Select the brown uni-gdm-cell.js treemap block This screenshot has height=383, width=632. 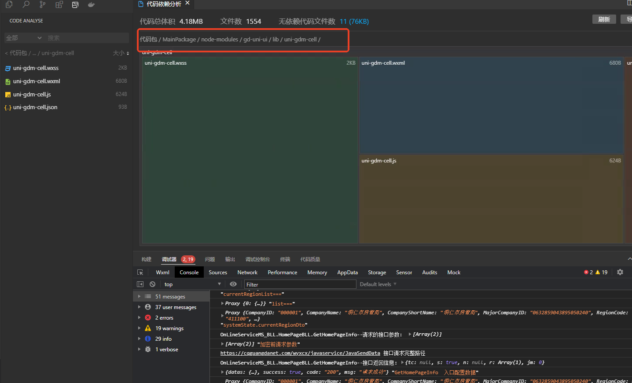click(491, 198)
